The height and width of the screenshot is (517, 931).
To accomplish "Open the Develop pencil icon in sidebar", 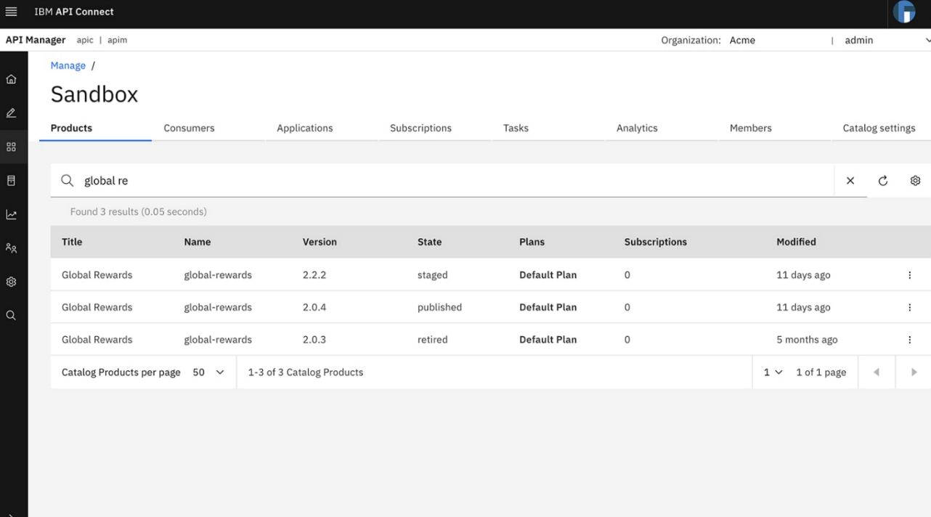I will 11,113.
